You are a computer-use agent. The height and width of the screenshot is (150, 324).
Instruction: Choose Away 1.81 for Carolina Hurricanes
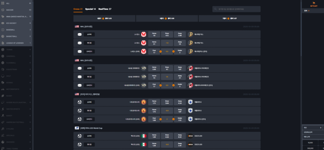point(180,68)
